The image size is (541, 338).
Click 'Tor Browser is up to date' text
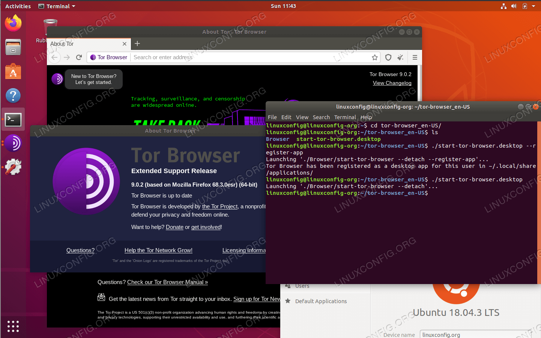coord(162,196)
